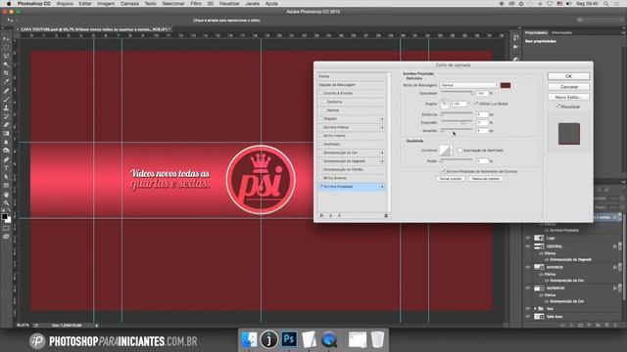Screen dimensions: 627x352
Task: Add another Sombra Projetada with plus
Action: point(382,187)
